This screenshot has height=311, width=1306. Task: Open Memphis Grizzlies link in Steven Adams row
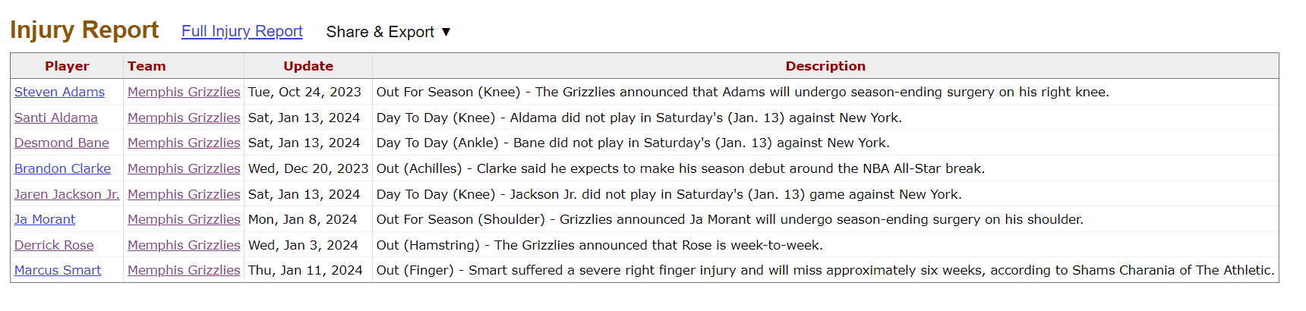184,92
